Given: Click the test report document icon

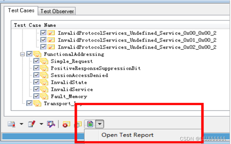Looking at the screenshot, I should click(90, 124).
